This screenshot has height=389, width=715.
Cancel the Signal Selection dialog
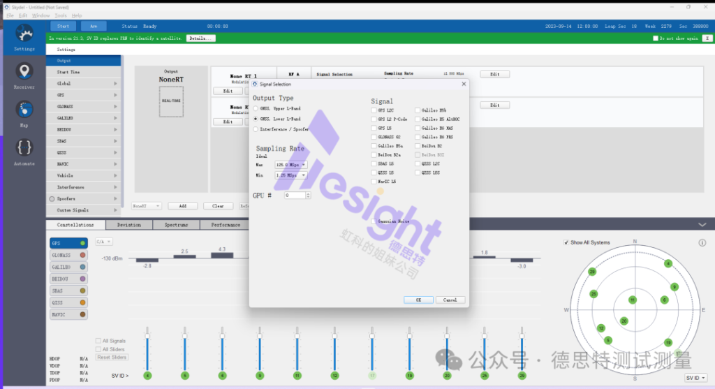450,300
